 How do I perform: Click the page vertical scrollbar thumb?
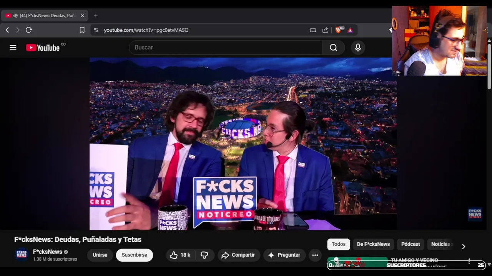(489, 66)
